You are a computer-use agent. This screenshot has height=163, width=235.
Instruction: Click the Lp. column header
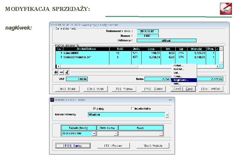coord(59,49)
